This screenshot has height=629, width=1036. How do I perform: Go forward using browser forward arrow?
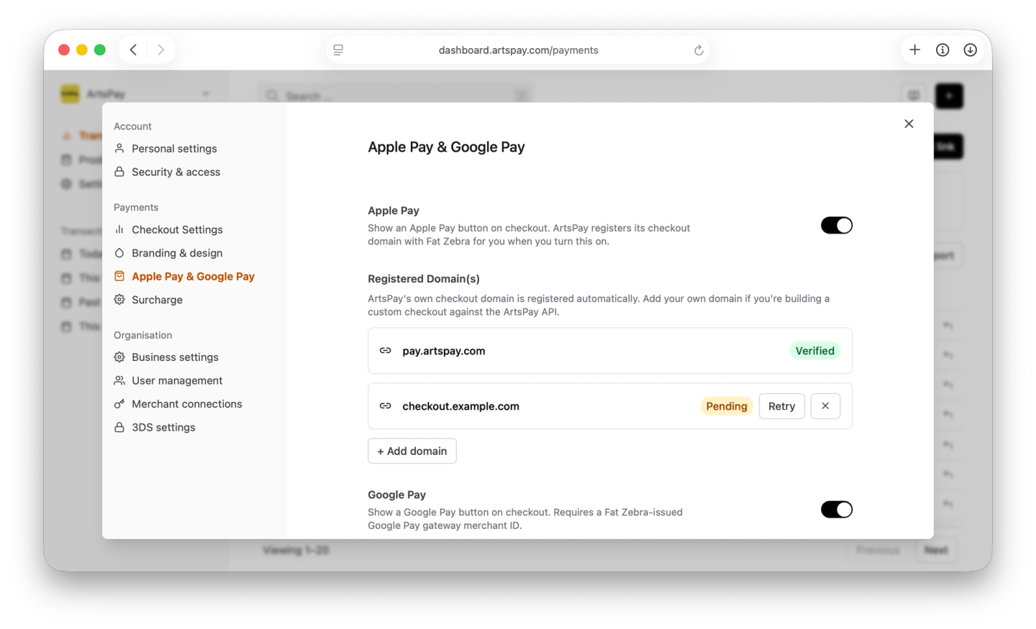click(160, 50)
